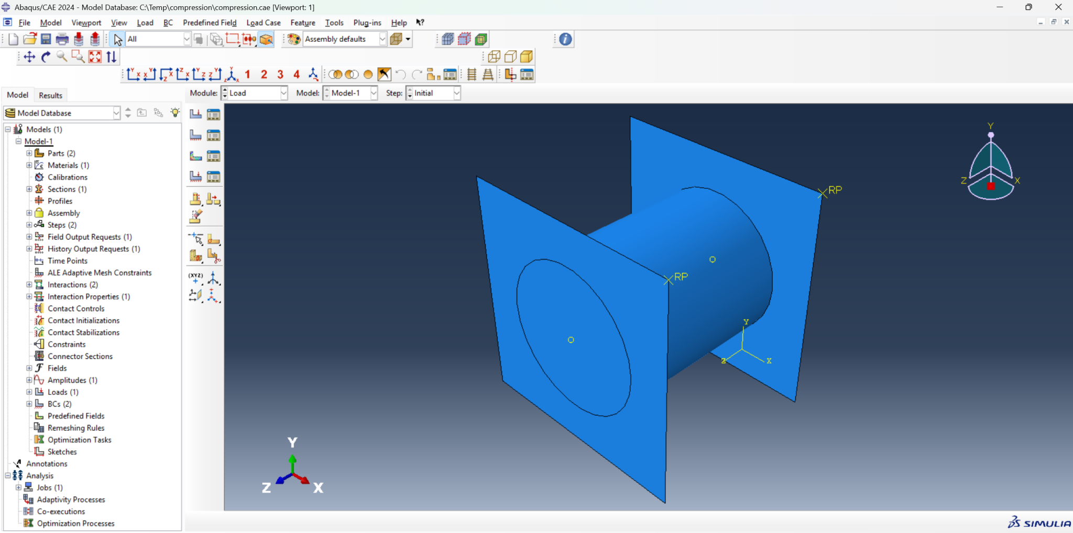The width and height of the screenshot is (1073, 533).
Task: Switch to the Model tab
Action: 17,95
